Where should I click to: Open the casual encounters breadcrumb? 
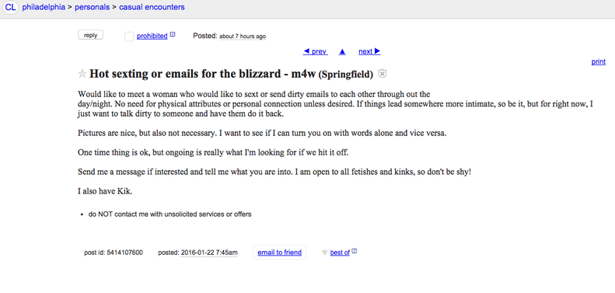click(152, 7)
